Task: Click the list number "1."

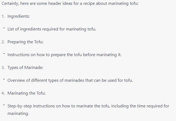Action: coord(3,16)
